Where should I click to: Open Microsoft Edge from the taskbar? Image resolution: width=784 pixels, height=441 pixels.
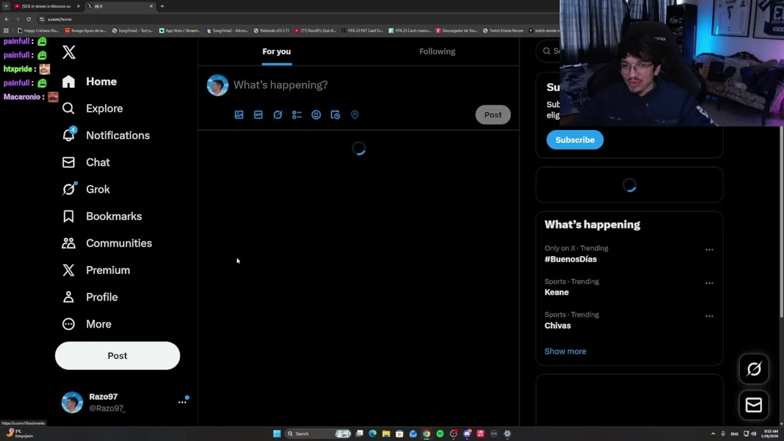tap(372, 434)
